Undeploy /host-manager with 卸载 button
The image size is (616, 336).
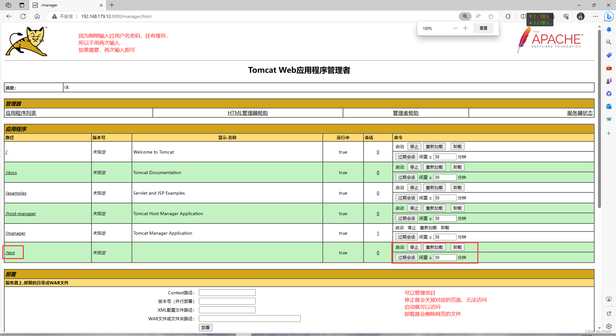[458, 208]
